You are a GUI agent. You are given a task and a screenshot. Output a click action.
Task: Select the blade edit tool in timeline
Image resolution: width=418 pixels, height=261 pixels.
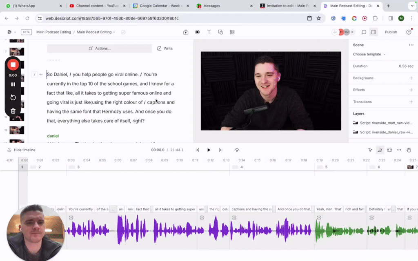coord(380,150)
